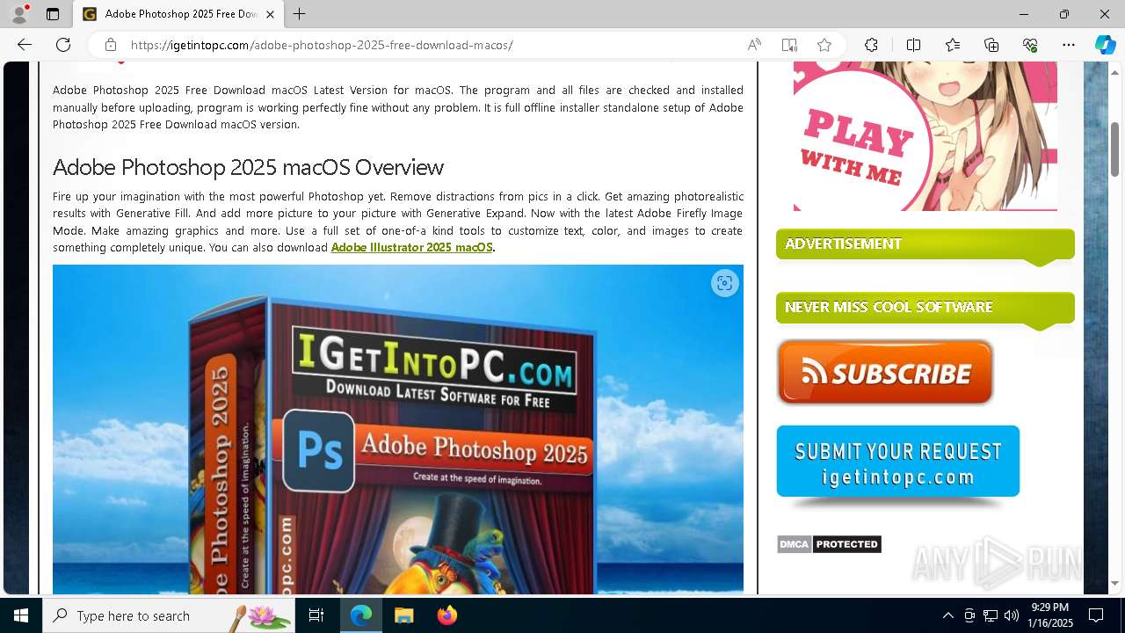Click Submit Your Request banner
1125x633 pixels.
tap(898, 462)
